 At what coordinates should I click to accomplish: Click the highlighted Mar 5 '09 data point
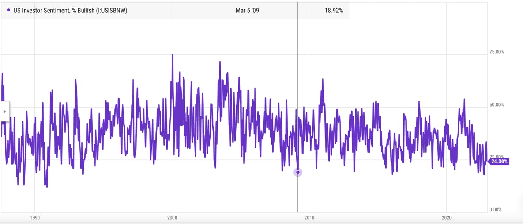tap(298, 172)
